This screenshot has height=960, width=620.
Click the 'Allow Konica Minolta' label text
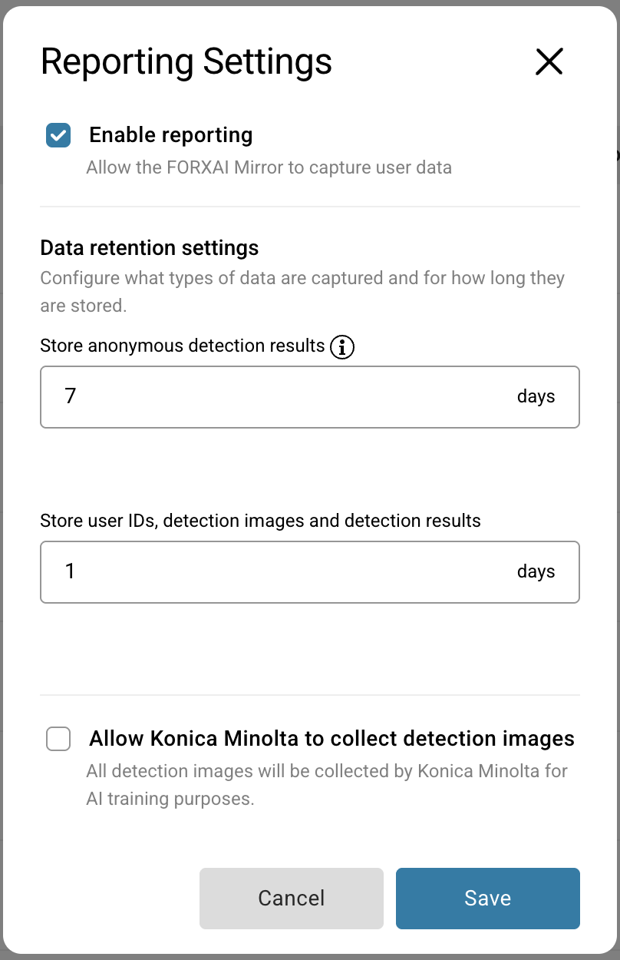[330, 738]
